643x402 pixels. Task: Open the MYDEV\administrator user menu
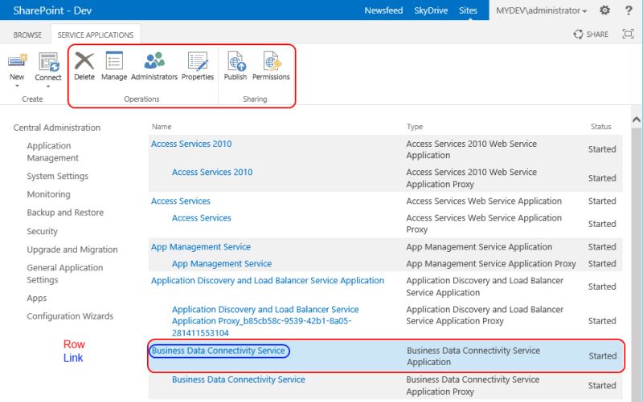541,10
